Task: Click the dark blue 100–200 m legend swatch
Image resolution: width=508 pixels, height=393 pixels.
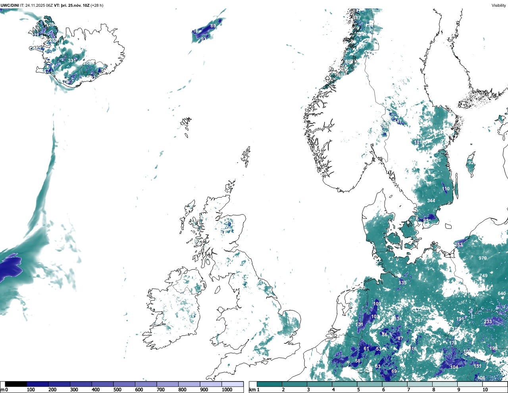Action: (x=38, y=384)
